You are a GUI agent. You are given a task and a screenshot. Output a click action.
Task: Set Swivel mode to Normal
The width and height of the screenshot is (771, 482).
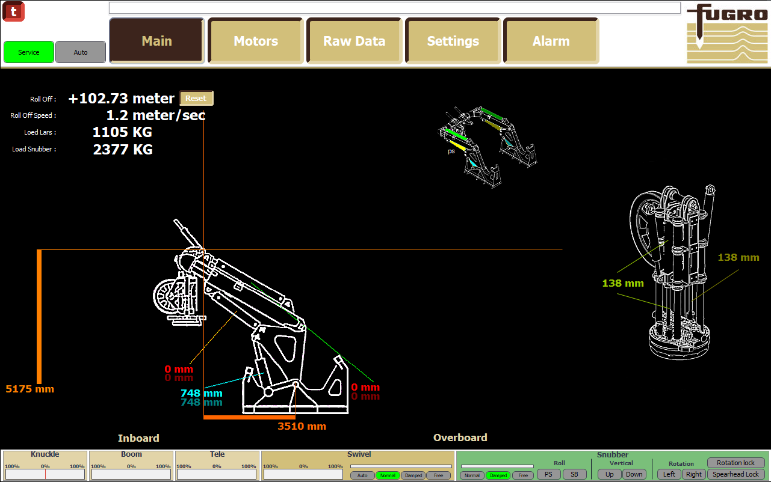click(388, 475)
